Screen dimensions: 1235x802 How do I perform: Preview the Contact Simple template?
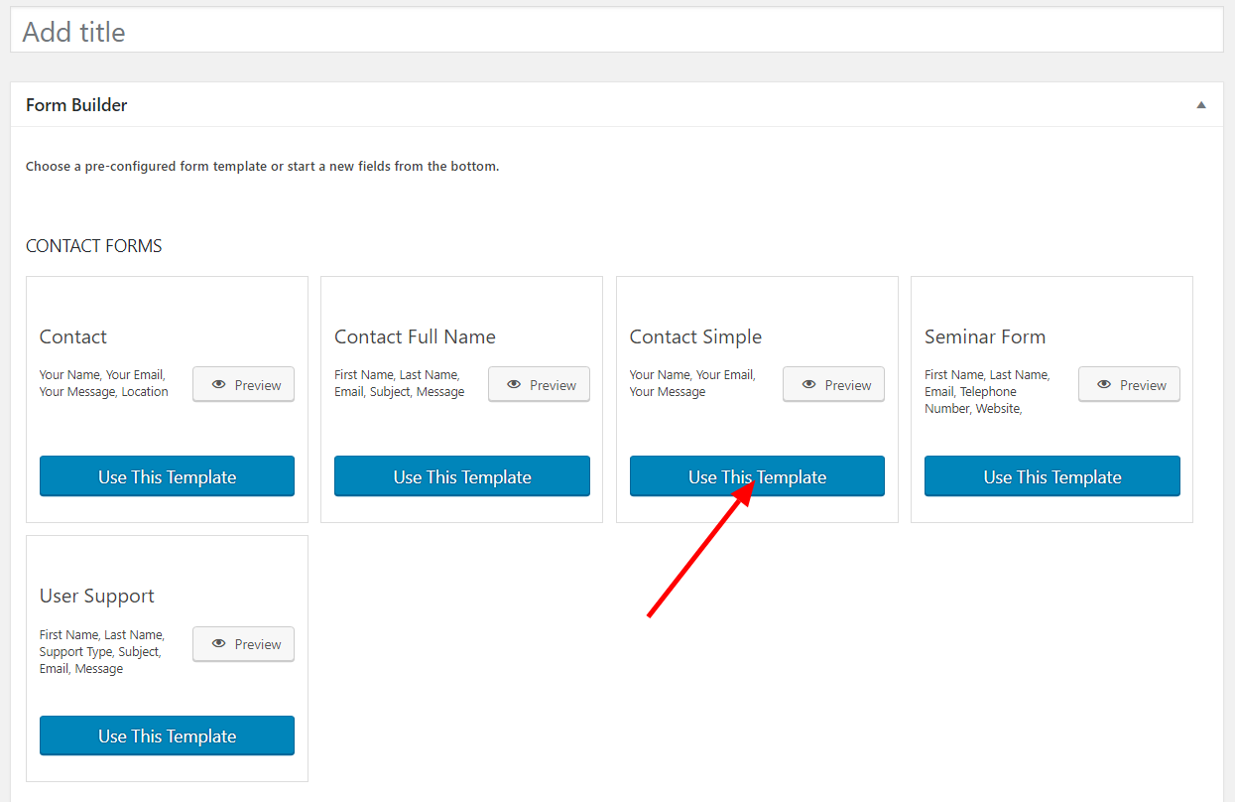[833, 384]
